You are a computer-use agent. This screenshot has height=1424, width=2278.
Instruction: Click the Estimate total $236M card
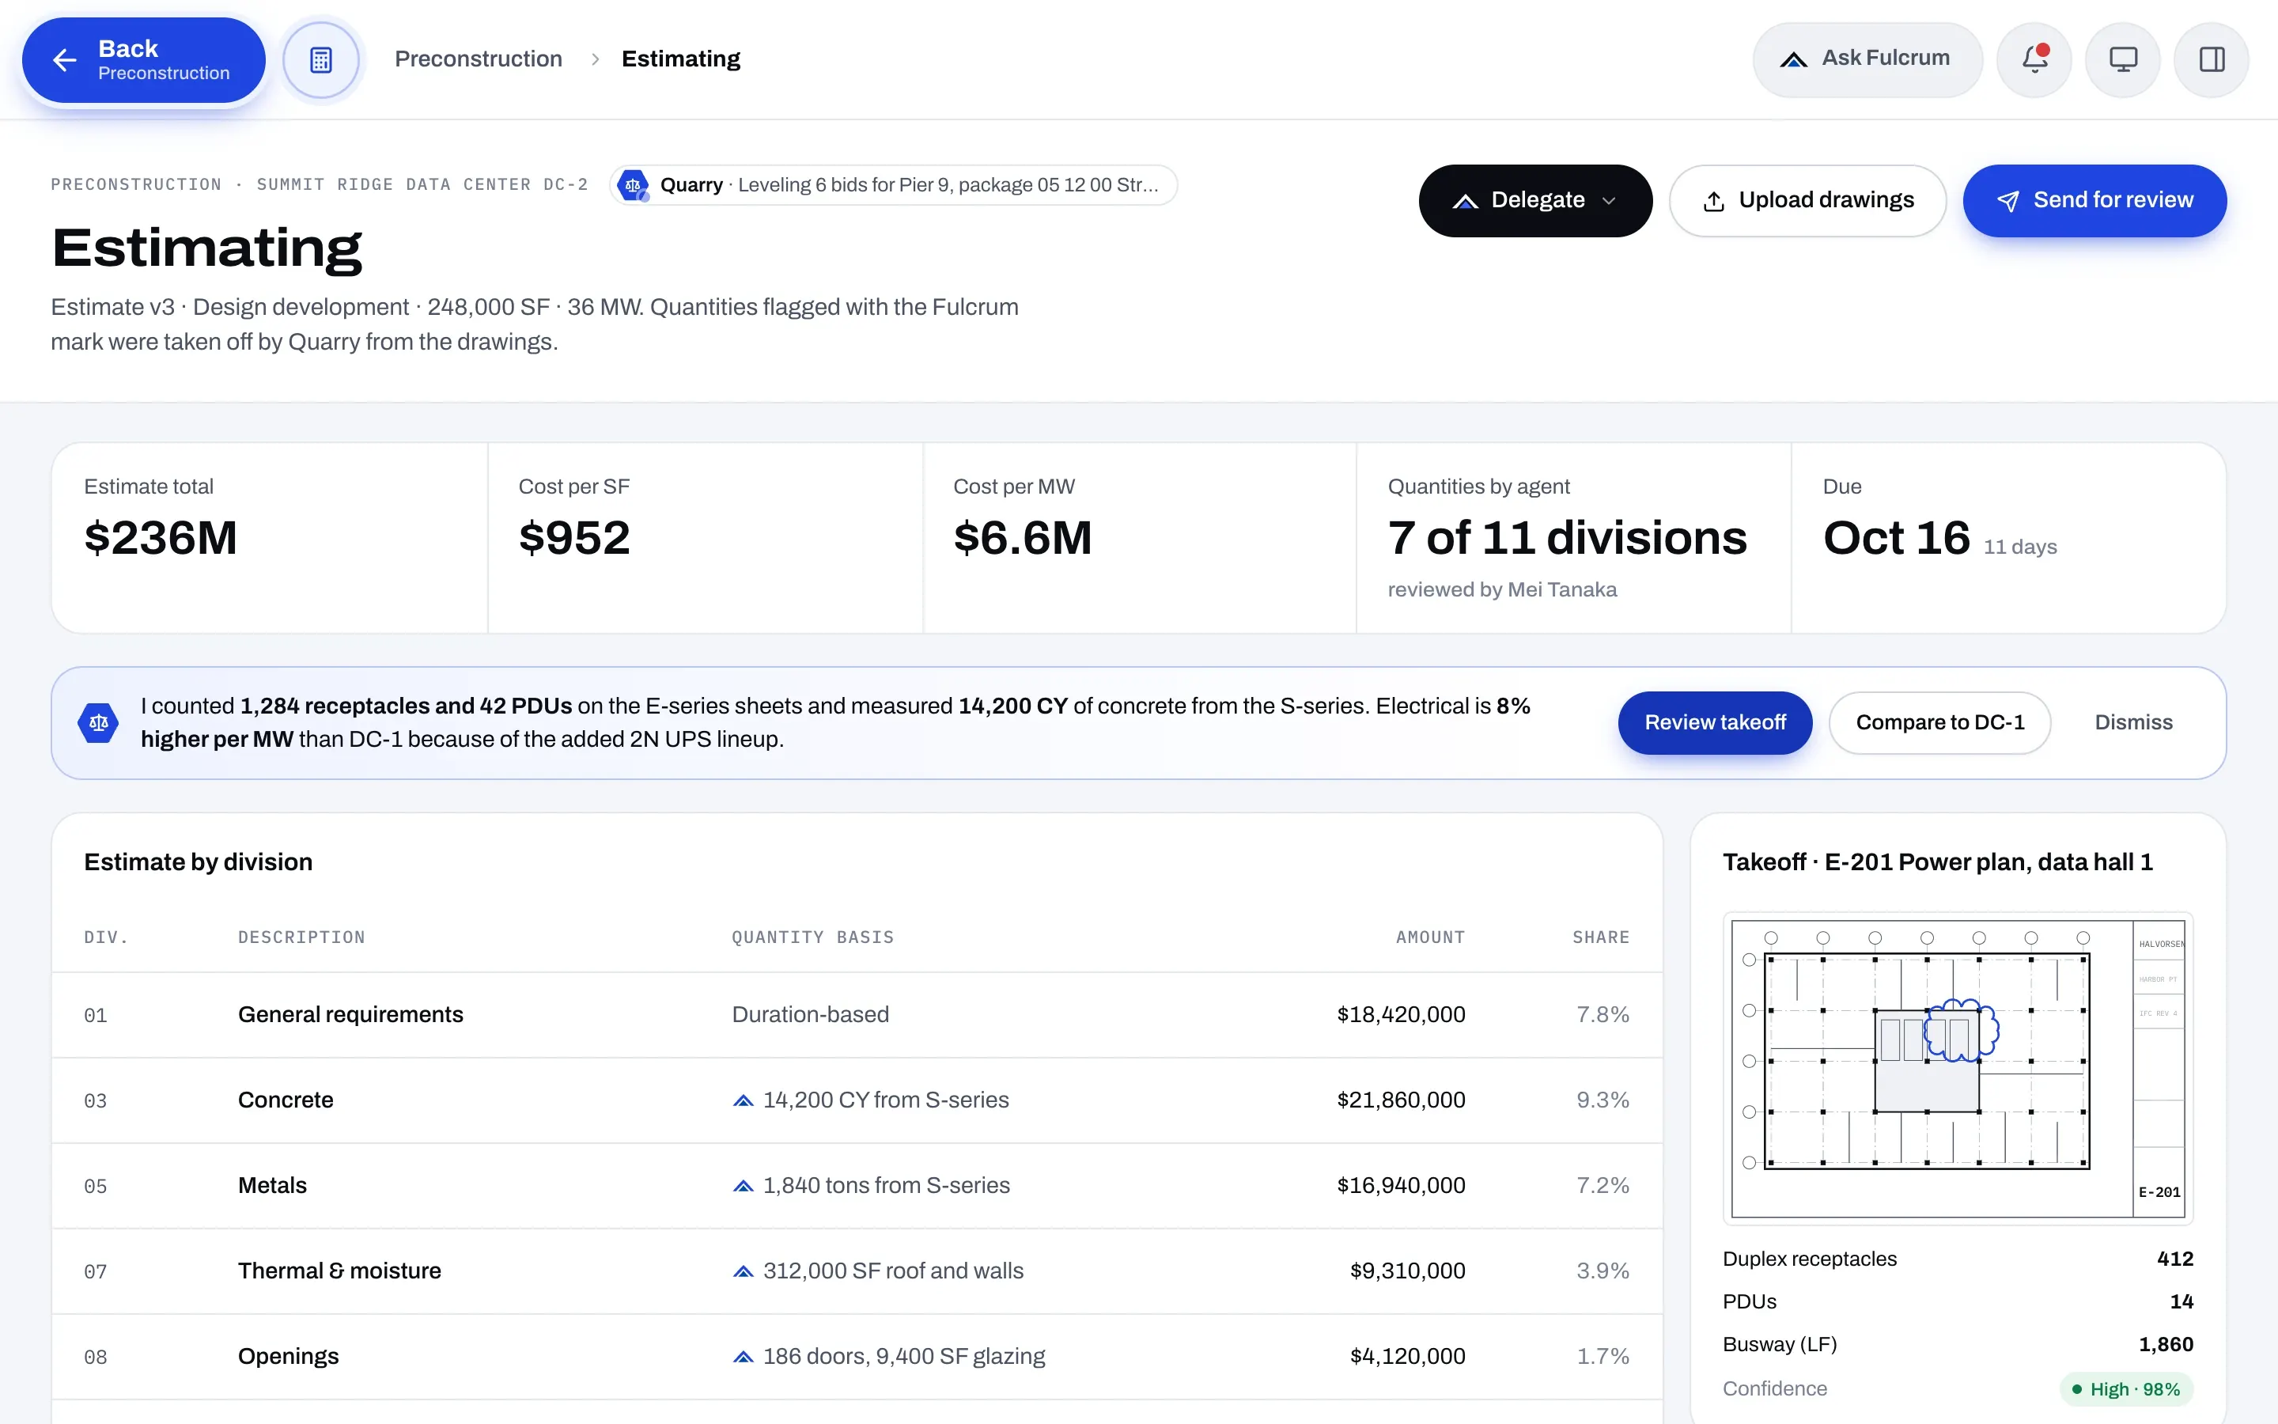pos(271,538)
